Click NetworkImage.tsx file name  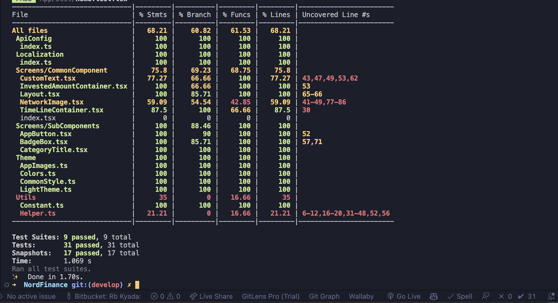52,102
